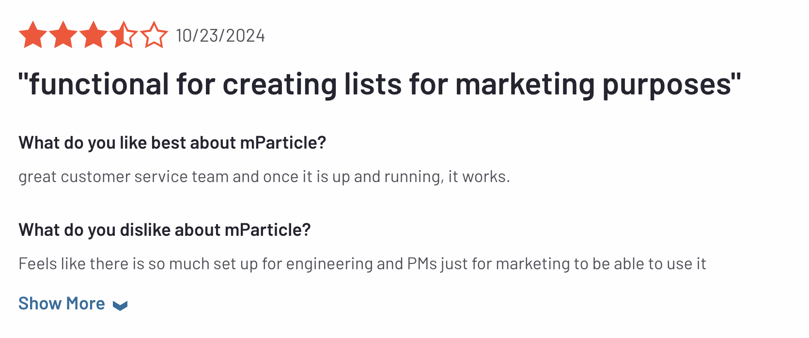
Task: Click the great customer service answer text
Action: click(x=264, y=177)
